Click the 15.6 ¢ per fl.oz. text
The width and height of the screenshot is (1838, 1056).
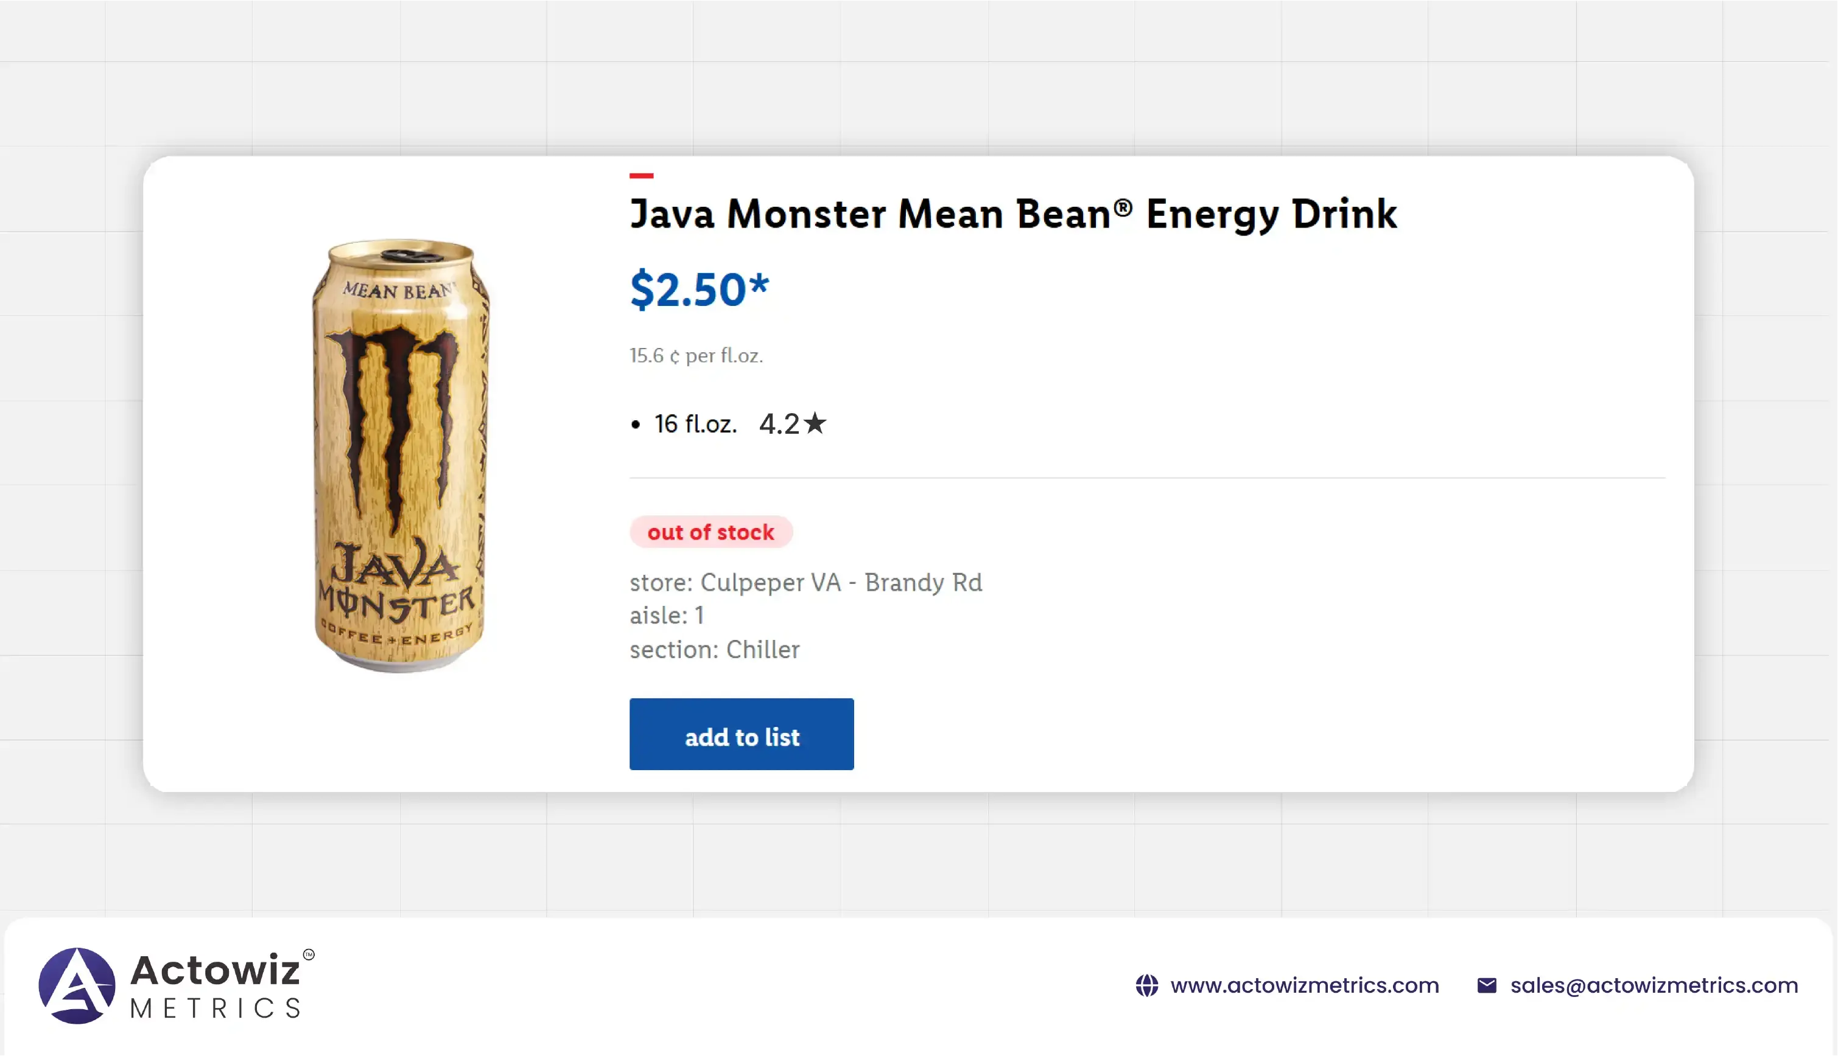coord(695,355)
